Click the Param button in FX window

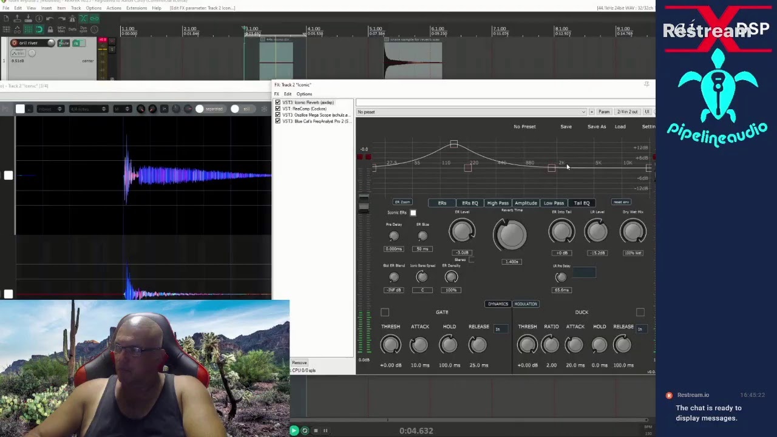click(x=604, y=112)
